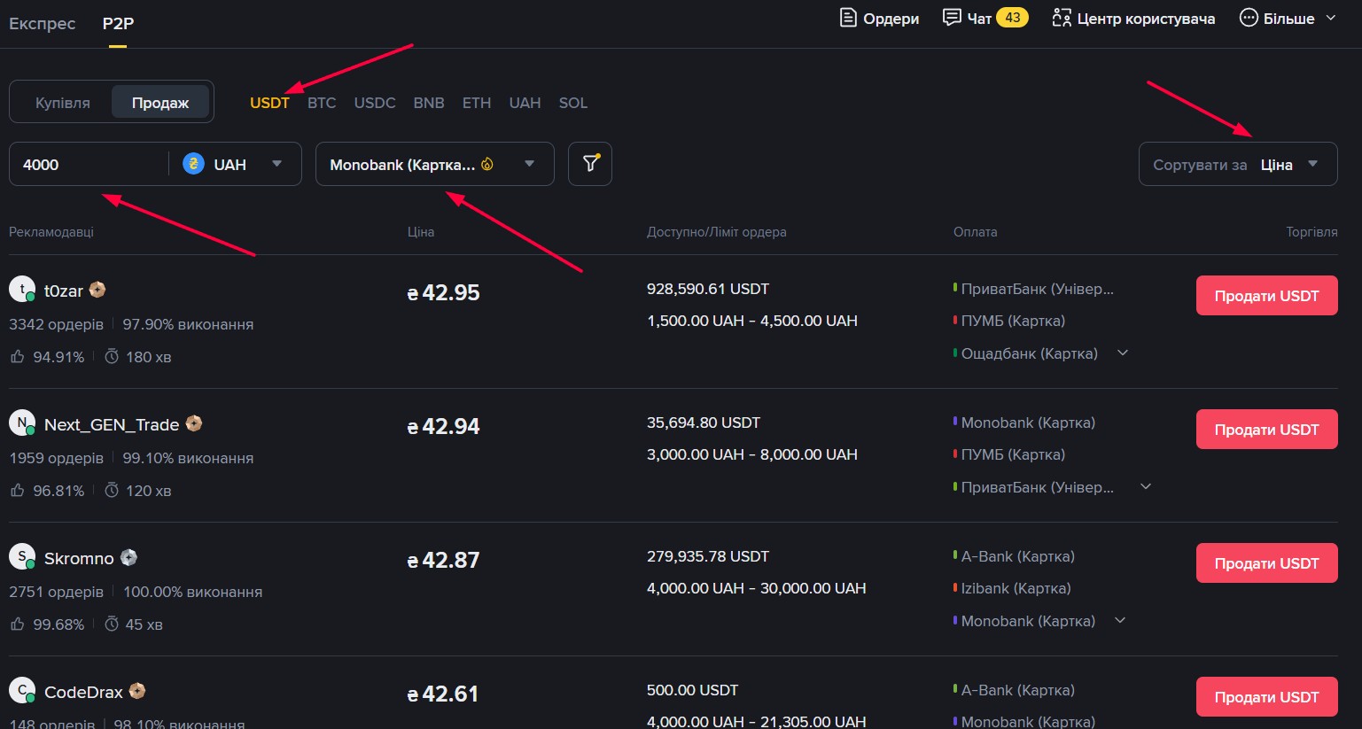
Task: Click the timer icon next to 45 хв
Action: click(112, 624)
